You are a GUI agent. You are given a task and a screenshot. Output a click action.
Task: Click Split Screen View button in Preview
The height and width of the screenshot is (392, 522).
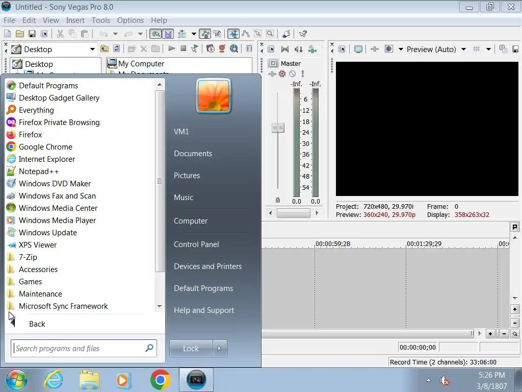pos(388,50)
